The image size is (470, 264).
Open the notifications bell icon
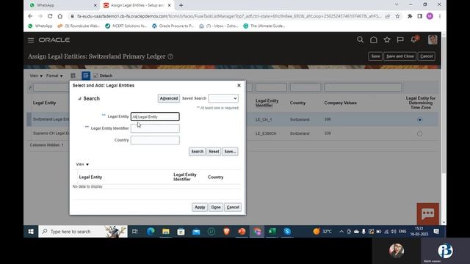tap(414, 40)
